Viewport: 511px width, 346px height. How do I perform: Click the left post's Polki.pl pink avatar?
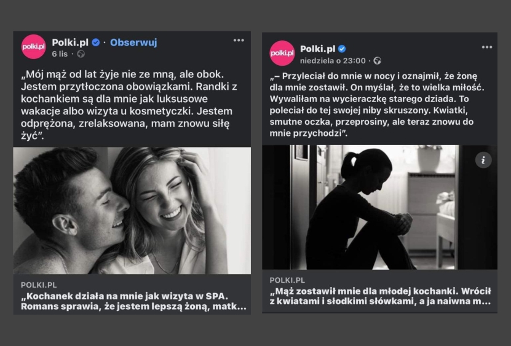tap(34, 47)
